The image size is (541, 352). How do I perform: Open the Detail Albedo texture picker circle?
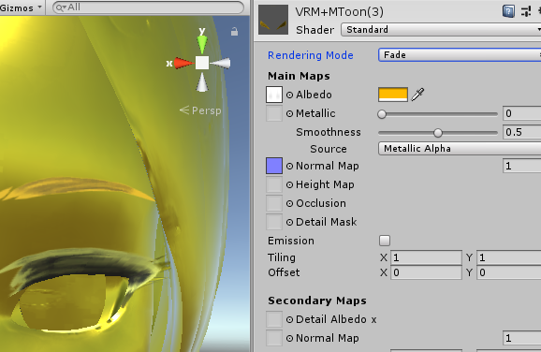[x=290, y=319]
